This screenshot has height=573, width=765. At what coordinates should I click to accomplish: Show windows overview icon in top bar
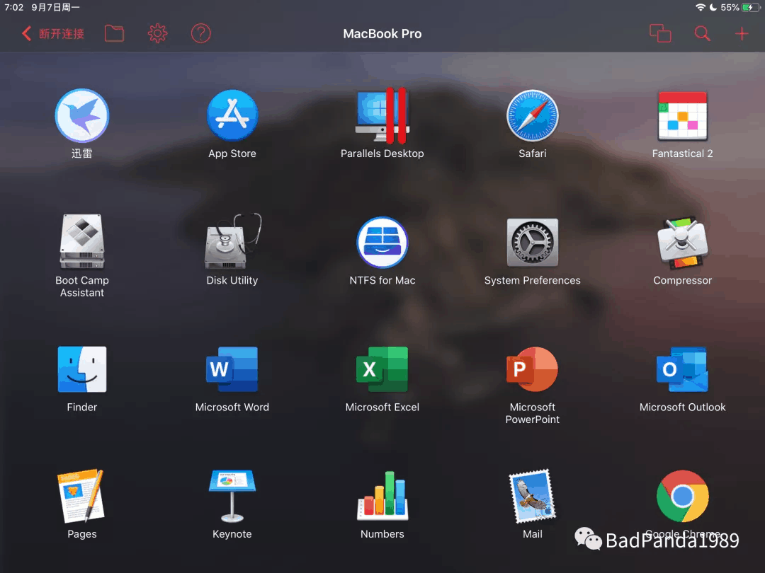click(660, 34)
